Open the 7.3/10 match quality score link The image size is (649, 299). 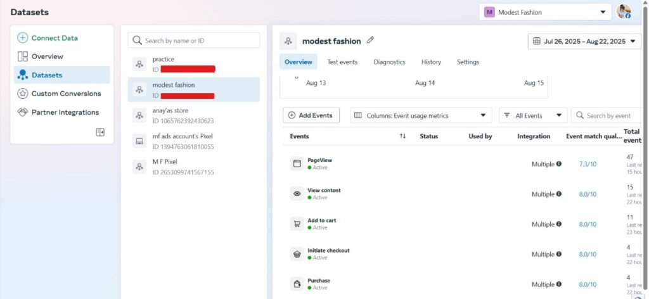pos(588,164)
